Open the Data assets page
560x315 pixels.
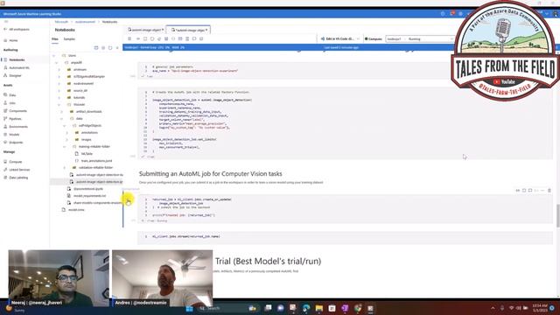pyautogui.click(x=10, y=95)
